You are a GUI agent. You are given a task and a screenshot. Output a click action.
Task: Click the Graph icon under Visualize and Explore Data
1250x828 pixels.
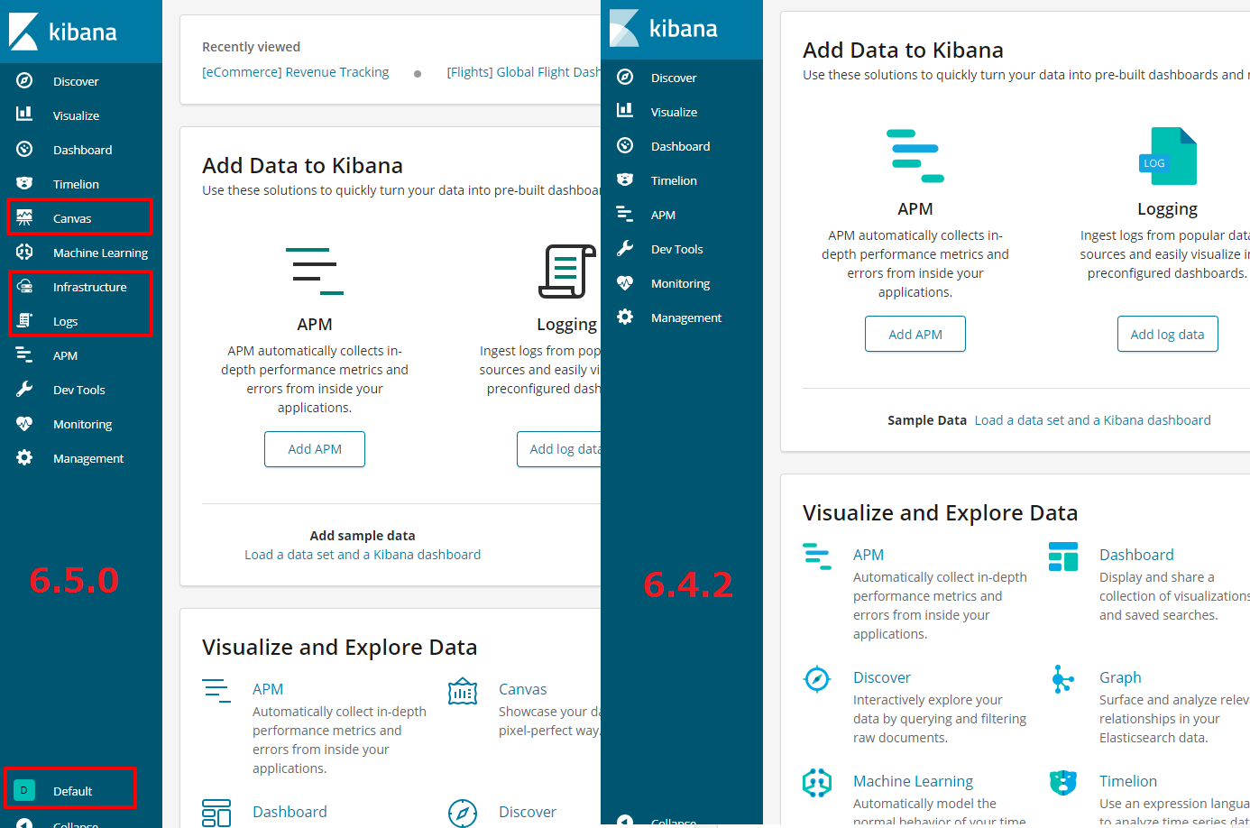click(x=1062, y=678)
